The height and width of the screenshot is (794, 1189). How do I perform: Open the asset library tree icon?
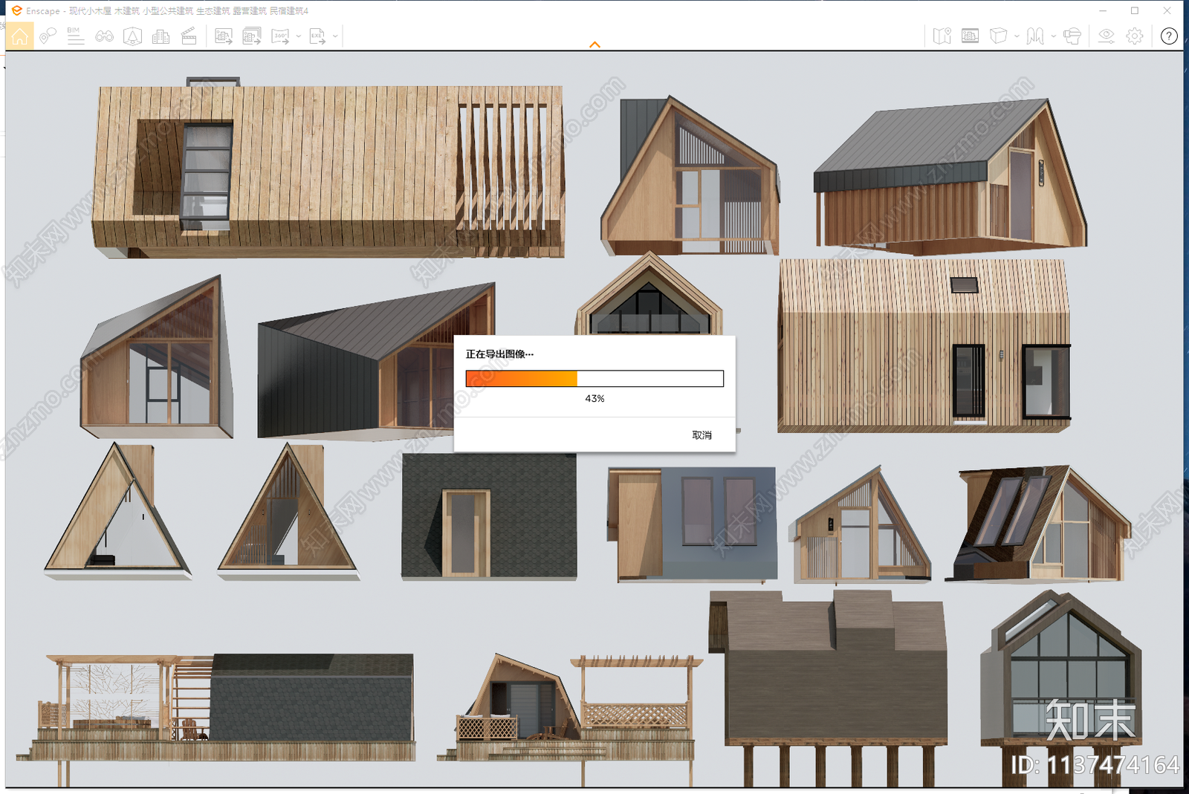click(x=132, y=36)
